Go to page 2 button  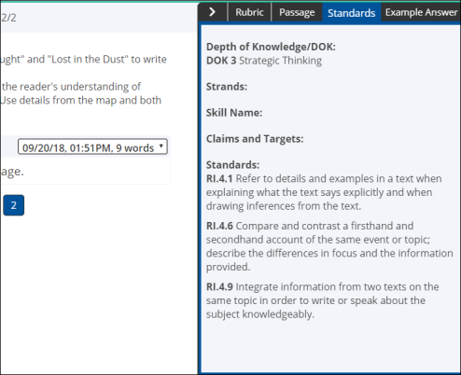point(14,205)
